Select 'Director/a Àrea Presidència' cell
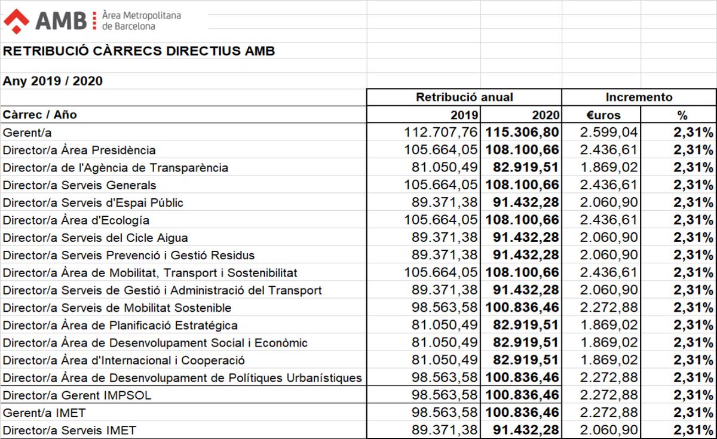This screenshot has height=439, width=717. [x=183, y=150]
